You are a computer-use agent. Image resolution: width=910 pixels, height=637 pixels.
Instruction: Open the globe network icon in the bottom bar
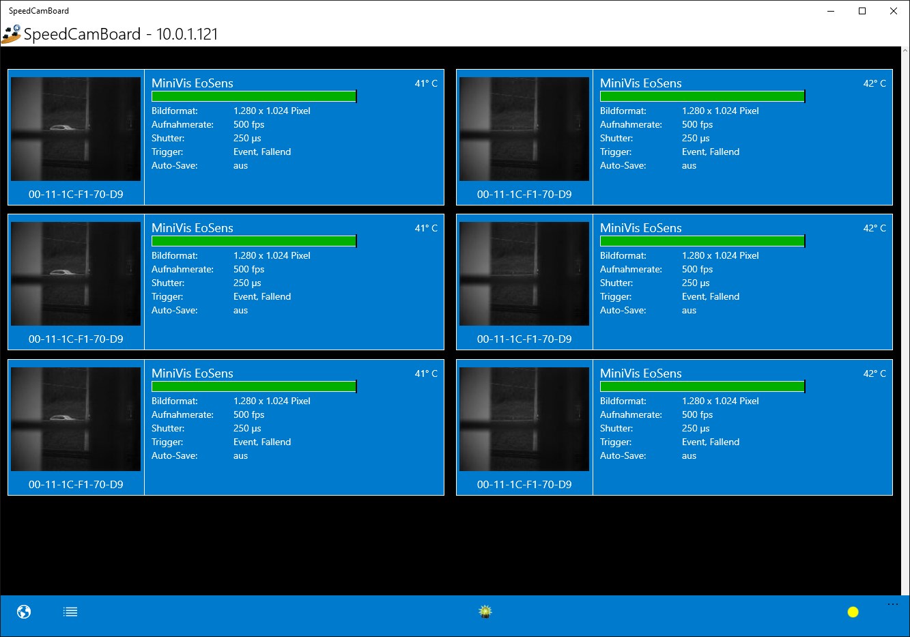coord(24,612)
